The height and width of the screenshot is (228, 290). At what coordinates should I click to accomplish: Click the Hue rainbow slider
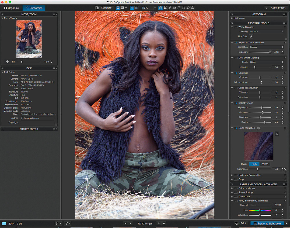click(x=260, y=210)
